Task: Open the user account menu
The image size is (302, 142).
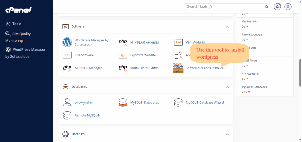Action: (288, 6)
